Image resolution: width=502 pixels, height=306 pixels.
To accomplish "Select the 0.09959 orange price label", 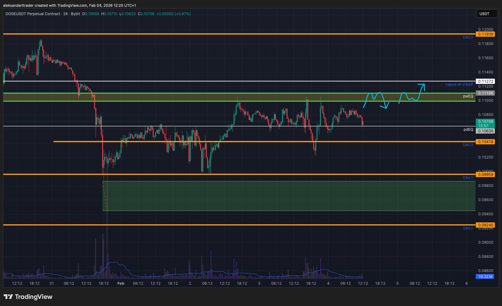I will (485, 175).
